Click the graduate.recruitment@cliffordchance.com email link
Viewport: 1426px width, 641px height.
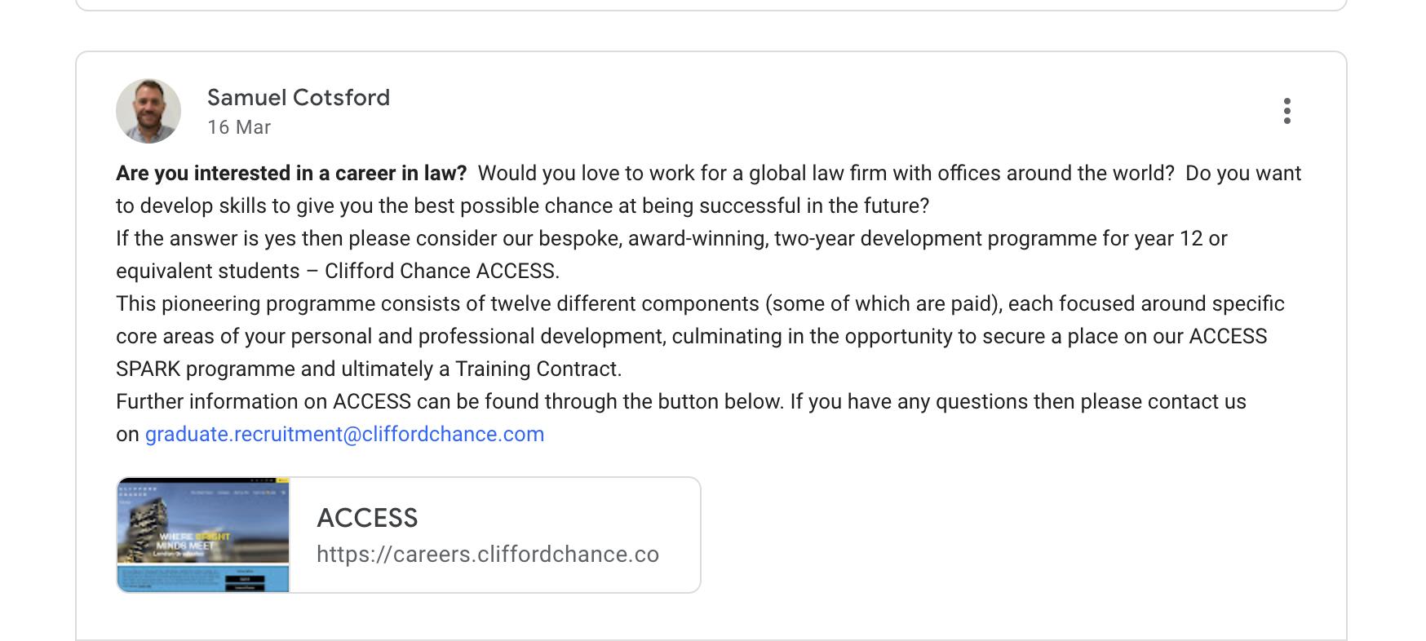coord(344,434)
